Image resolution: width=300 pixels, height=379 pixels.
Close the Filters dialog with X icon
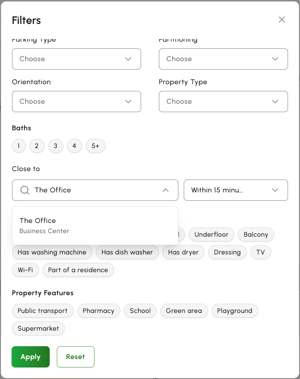[282, 20]
